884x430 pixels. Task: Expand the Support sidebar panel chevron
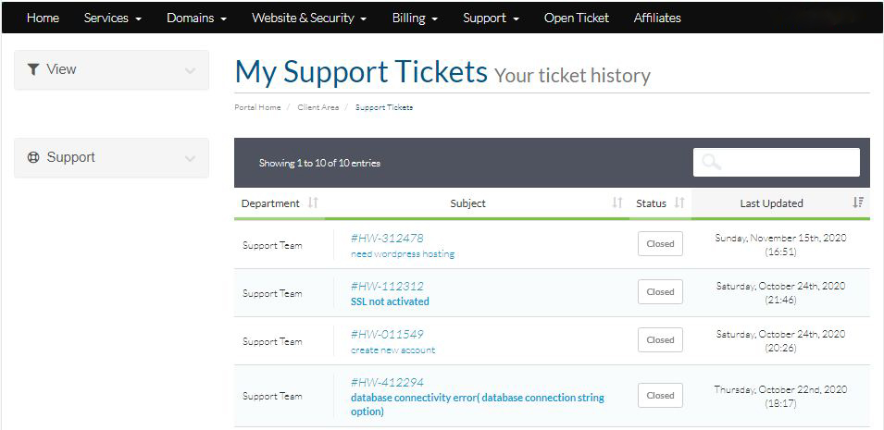pos(190,158)
